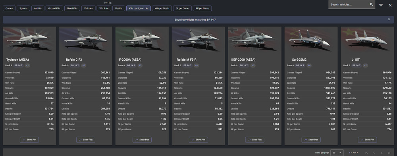Show Plot for Typhoon (AESA)

(x=29, y=140)
